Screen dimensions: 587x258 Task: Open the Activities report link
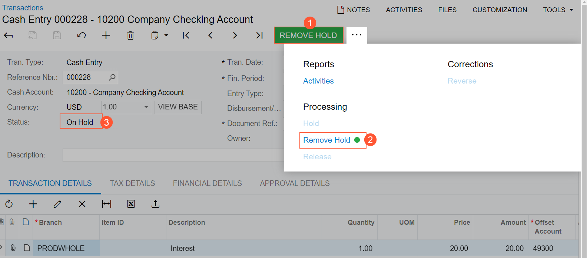click(318, 81)
